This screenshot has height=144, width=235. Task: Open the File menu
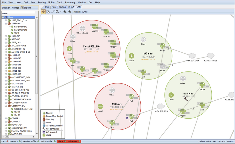[x=4, y=2]
